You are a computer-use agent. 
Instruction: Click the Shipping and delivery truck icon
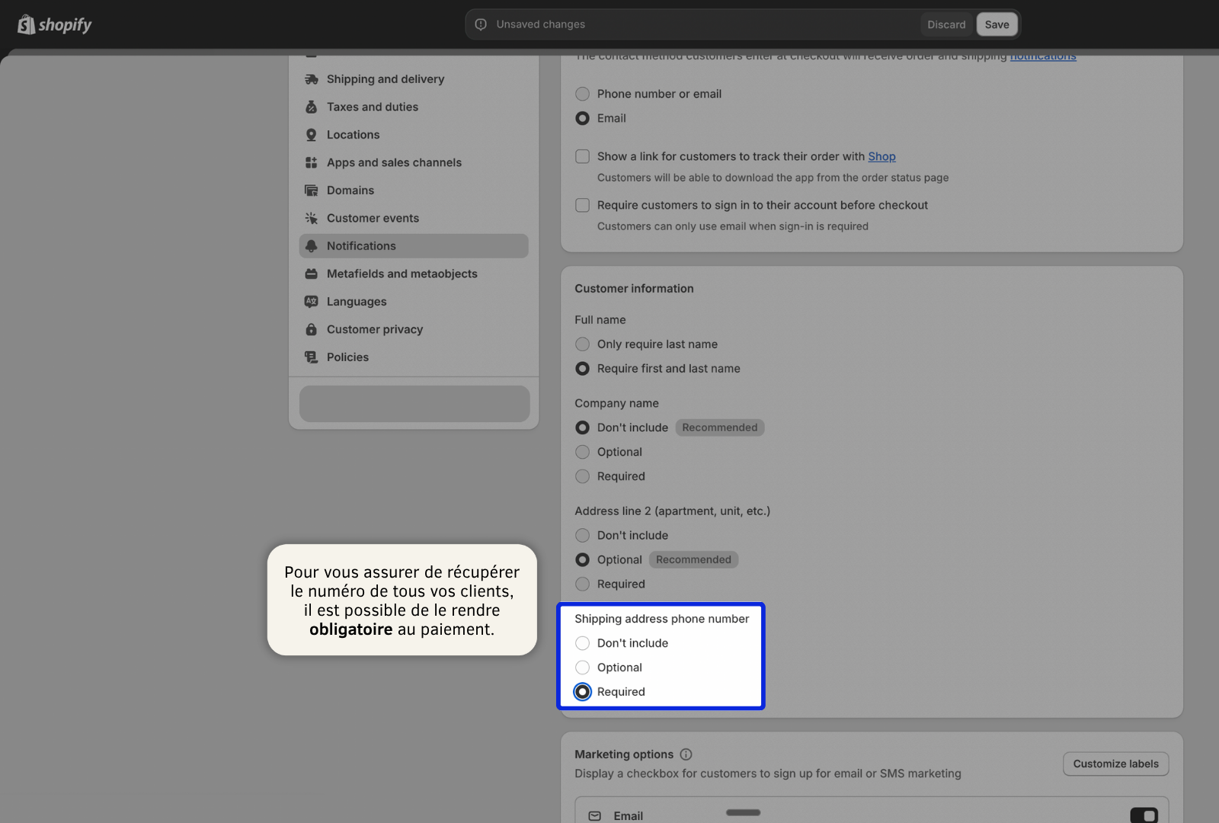311,79
